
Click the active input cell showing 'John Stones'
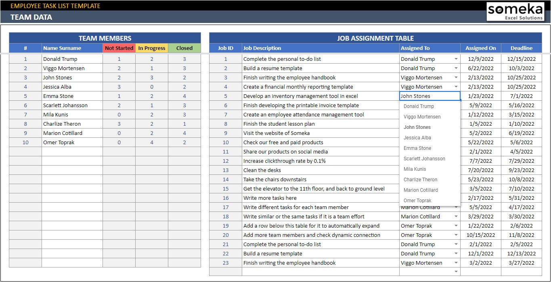(429, 96)
